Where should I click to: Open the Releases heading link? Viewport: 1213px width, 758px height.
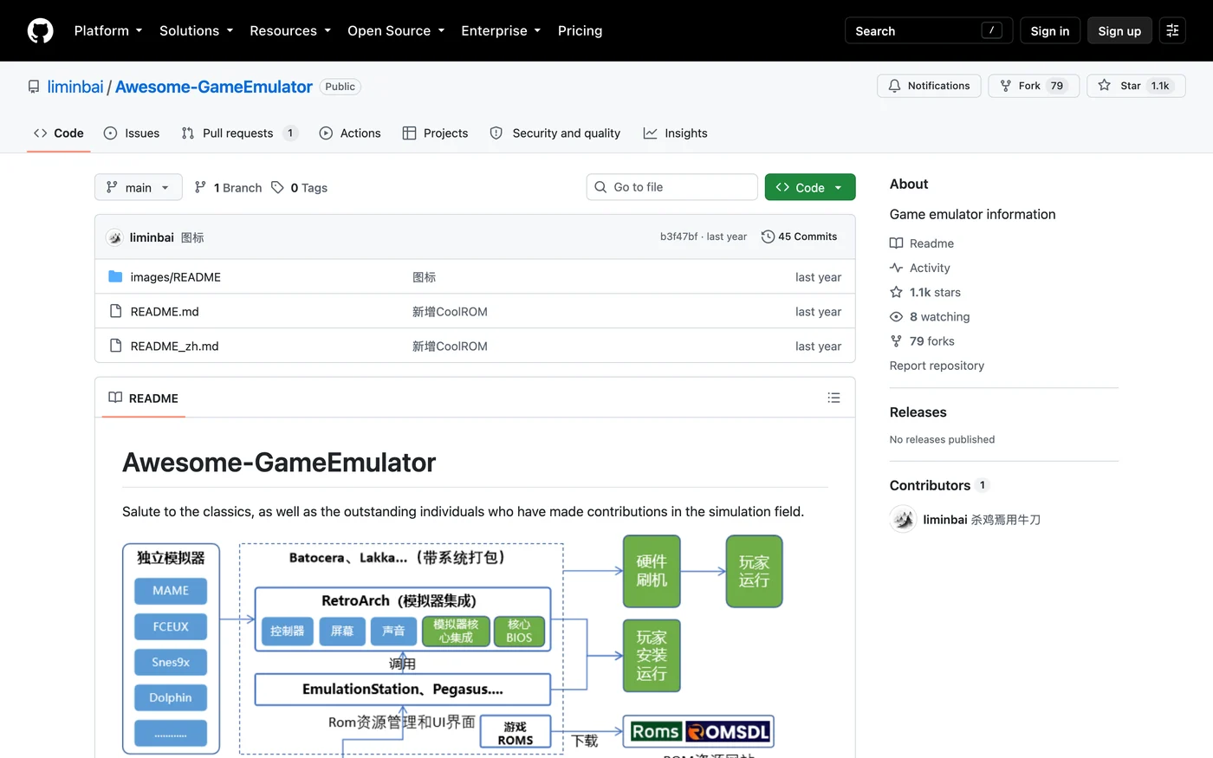point(918,412)
